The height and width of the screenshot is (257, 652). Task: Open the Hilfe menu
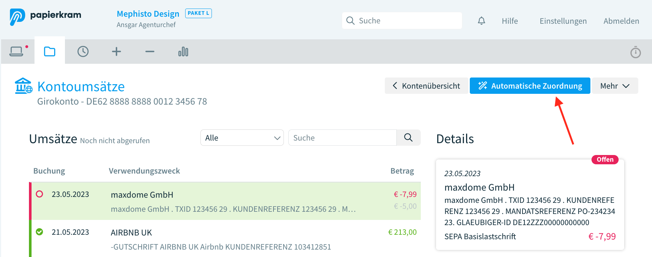point(510,21)
